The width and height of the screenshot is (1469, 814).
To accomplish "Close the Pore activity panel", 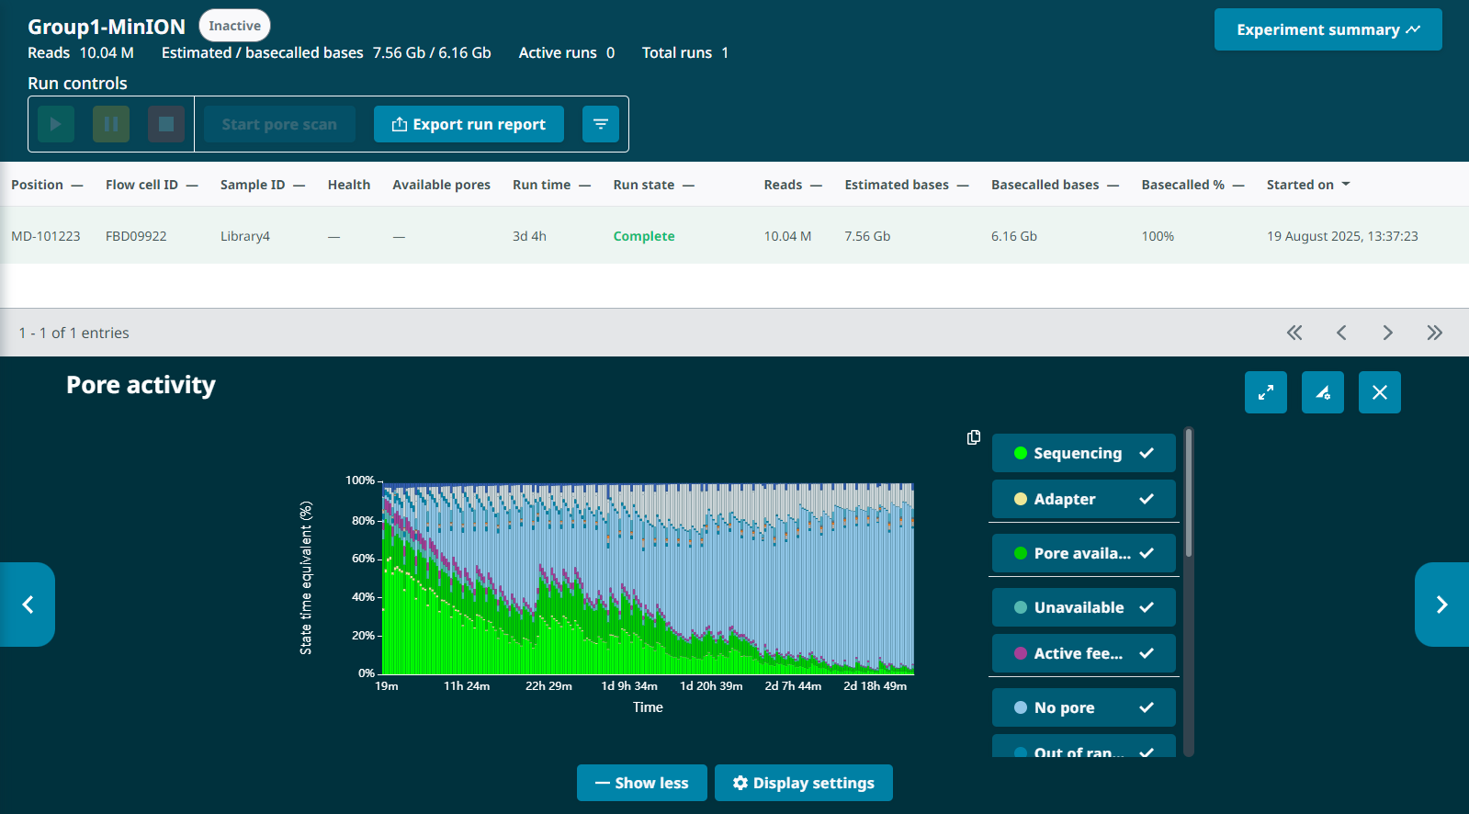I will (1379, 392).
